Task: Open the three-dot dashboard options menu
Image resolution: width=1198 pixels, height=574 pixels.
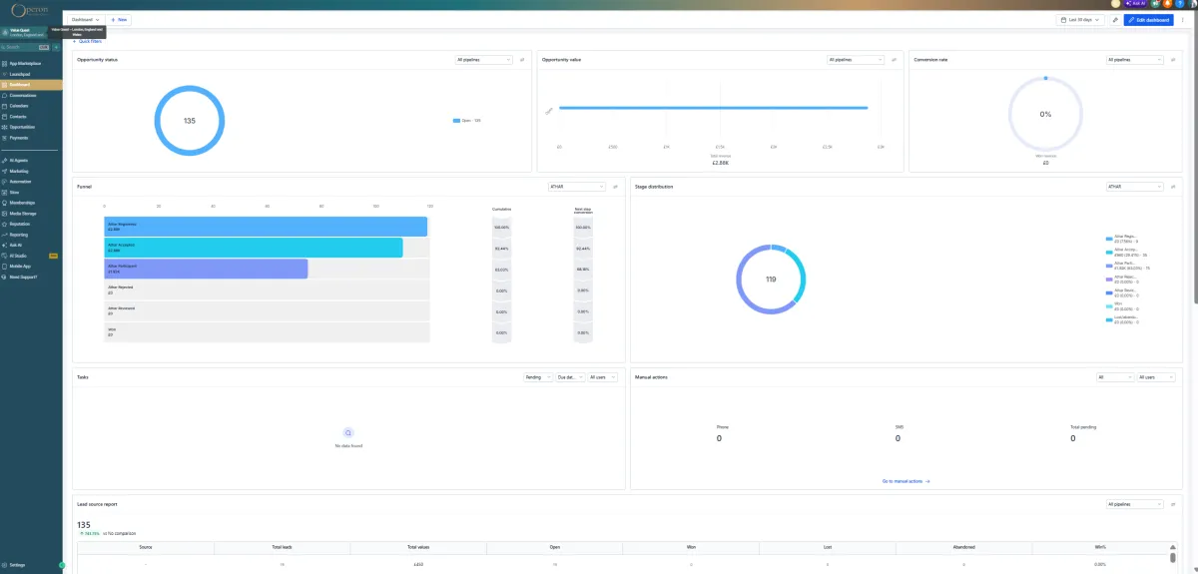Action: [1182, 20]
